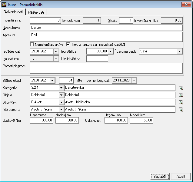Click the Apraksts field containing Dell
This screenshot has width=193, height=182.
click(x=106, y=37)
